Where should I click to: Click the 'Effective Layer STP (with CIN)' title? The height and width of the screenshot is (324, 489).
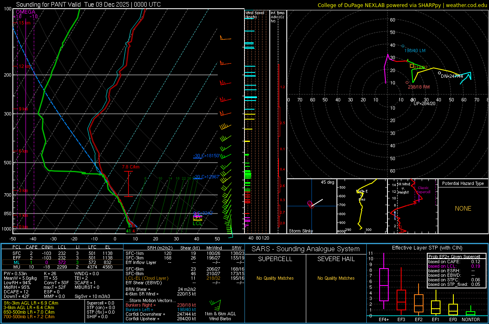[427, 248]
